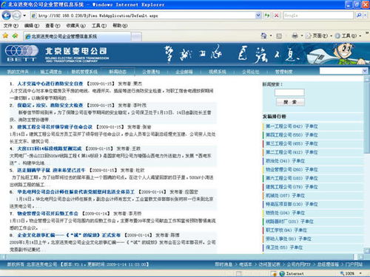Click the green Refresh icon

267,16
